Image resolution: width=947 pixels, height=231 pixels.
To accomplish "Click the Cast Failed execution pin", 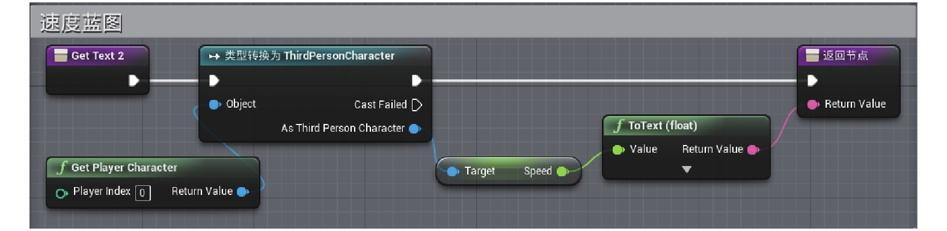I will click(x=417, y=105).
